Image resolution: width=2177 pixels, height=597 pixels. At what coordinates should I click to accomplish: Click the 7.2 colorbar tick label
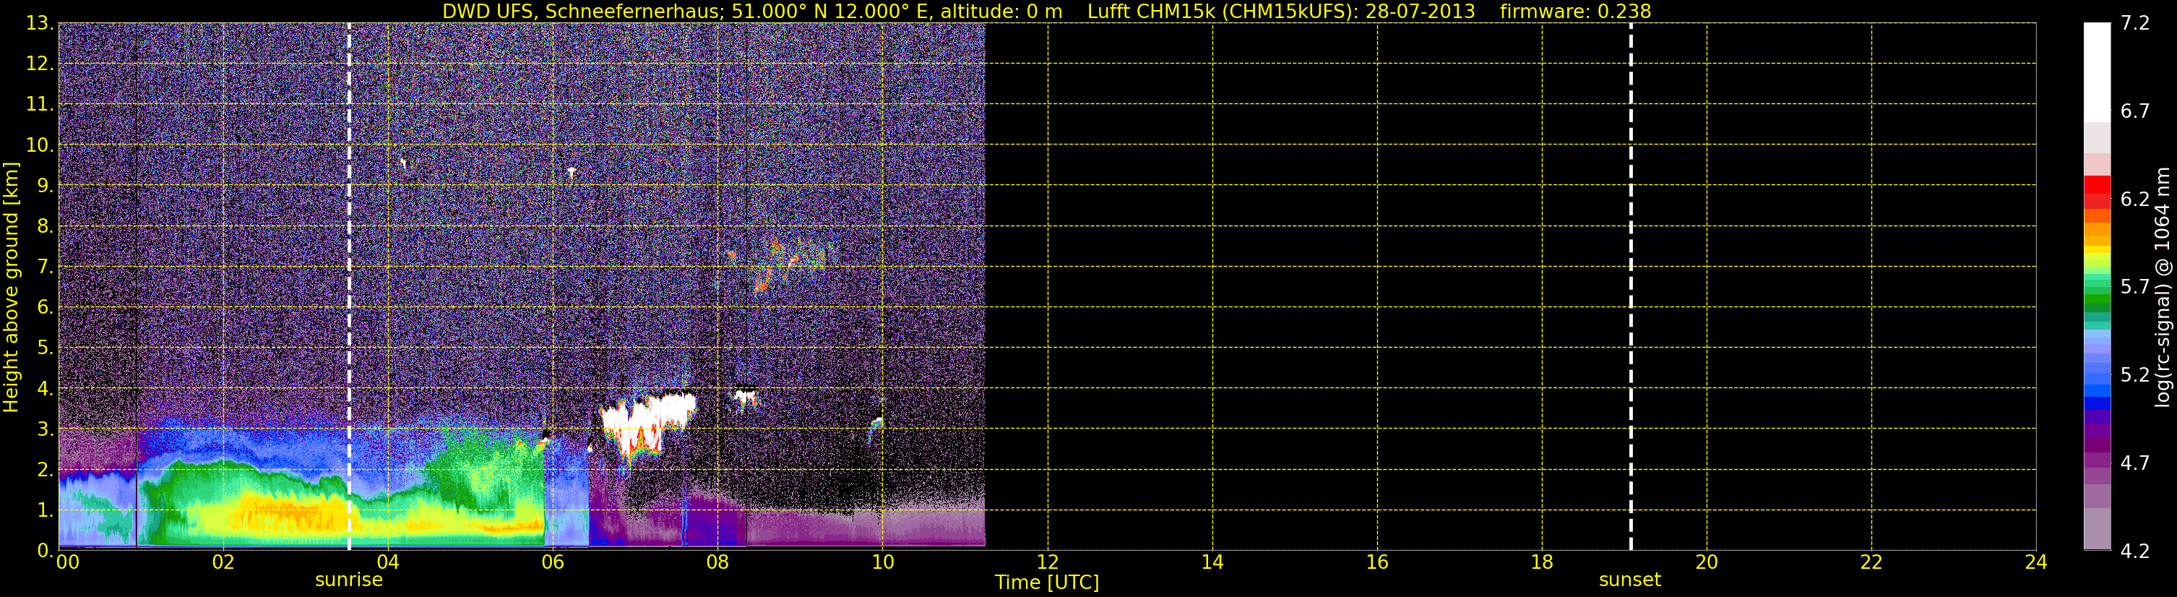tap(2135, 24)
